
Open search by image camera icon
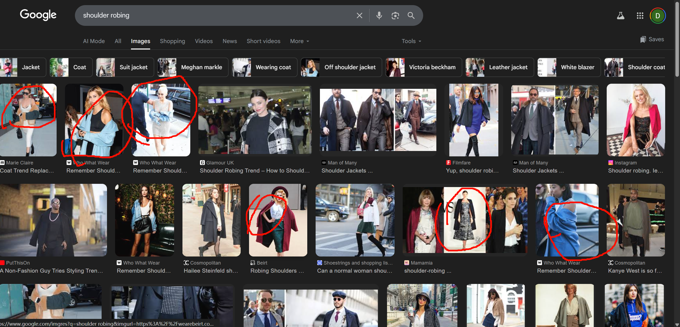(x=395, y=16)
